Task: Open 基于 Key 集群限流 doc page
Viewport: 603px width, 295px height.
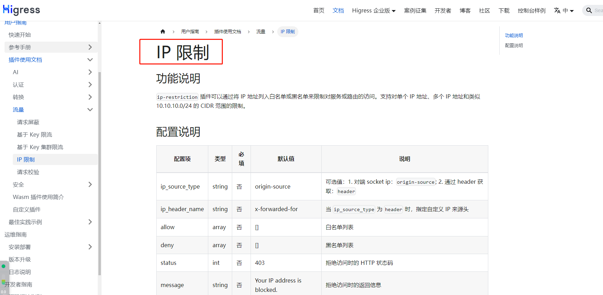Action: [x=40, y=147]
